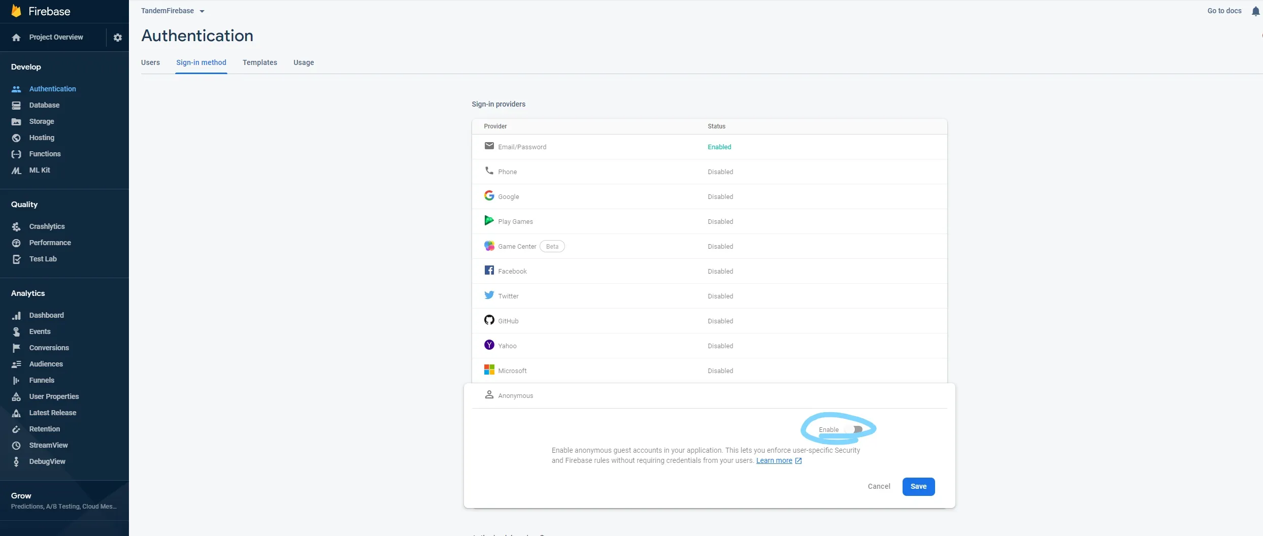The image size is (1263, 536).
Task: Click the Dashboard bar chart icon
Action: pos(16,315)
